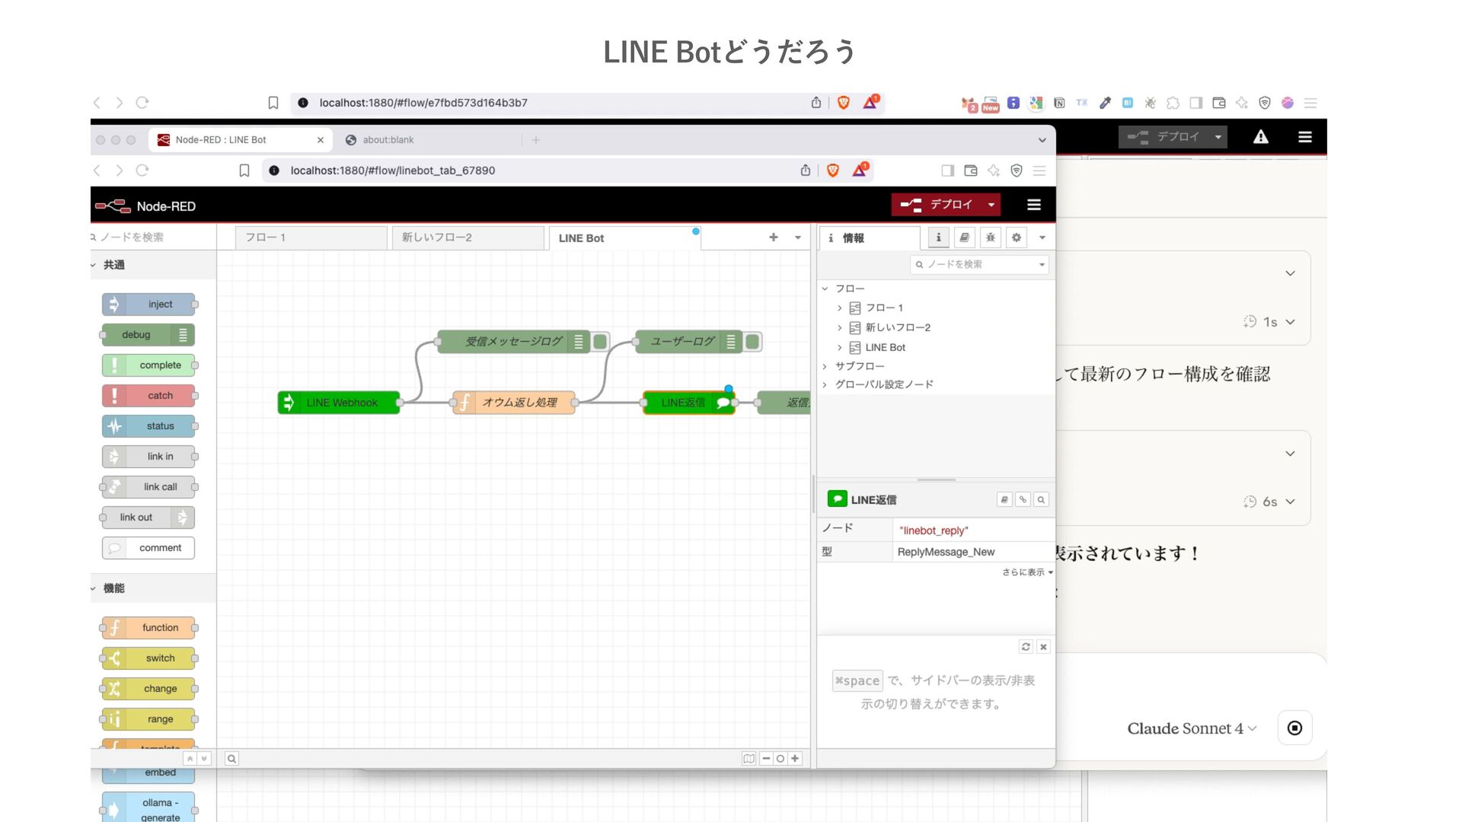Select the LINE Bot flow tab
The image size is (1462, 822).
(x=624, y=238)
